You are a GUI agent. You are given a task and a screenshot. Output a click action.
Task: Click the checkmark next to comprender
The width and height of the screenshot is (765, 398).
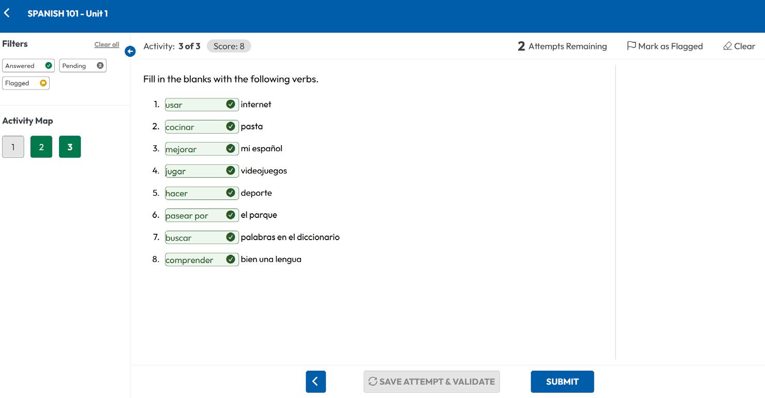coord(231,260)
